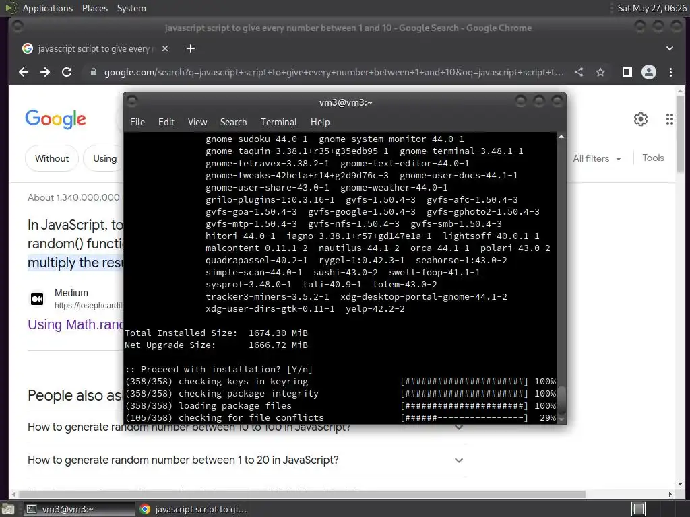Open Chrome profile avatar icon
Viewport: 690px width, 517px height.
(x=649, y=72)
